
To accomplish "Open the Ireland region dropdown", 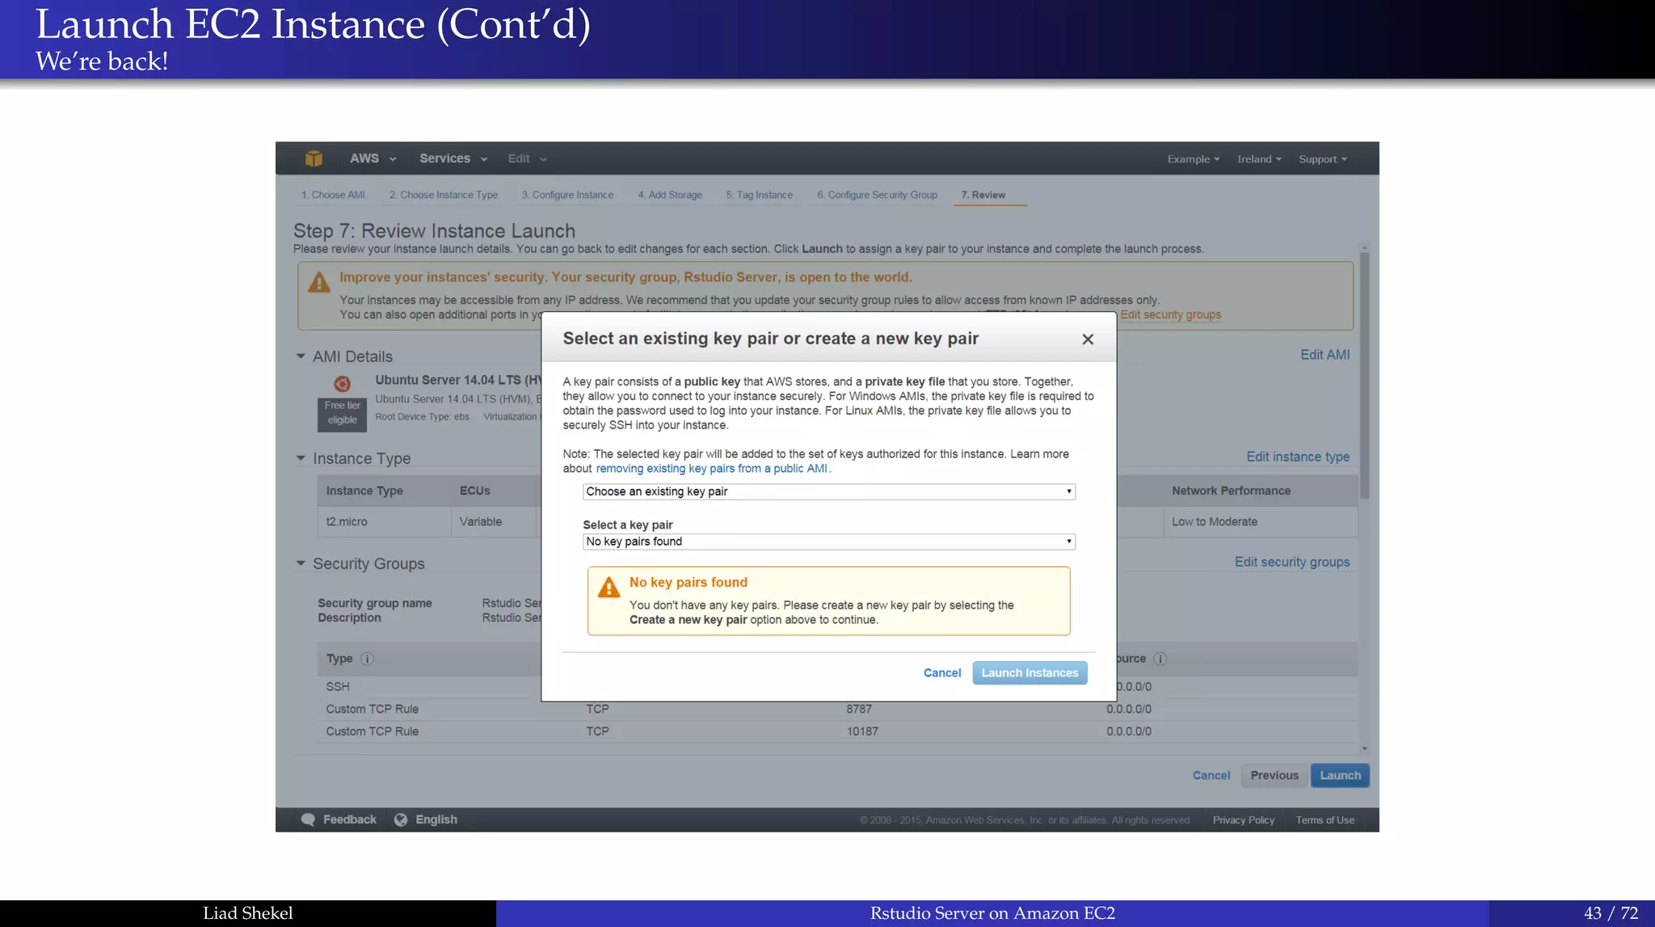I will (1259, 159).
